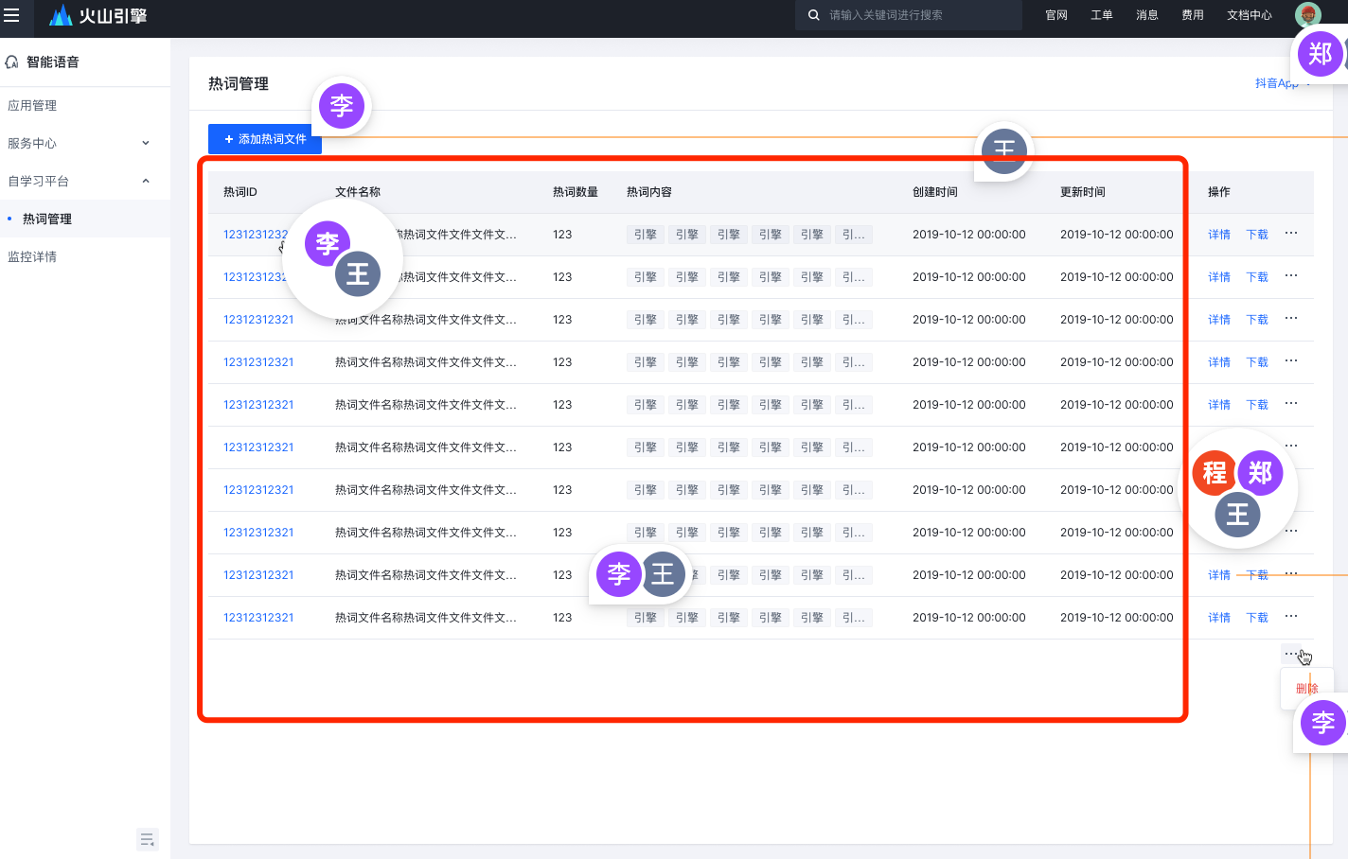Image resolution: width=1348 pixels, height=859 pixels.
Task: Select 监控详情 in the sidebar
Action: (x=32, y=257)
